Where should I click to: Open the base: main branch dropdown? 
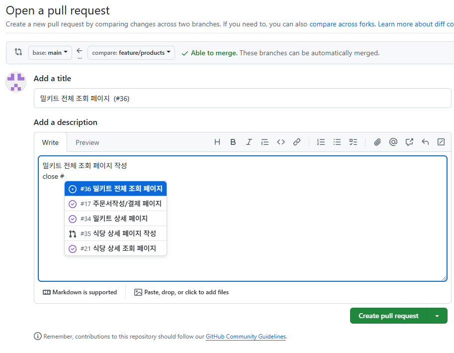(50, 53)
